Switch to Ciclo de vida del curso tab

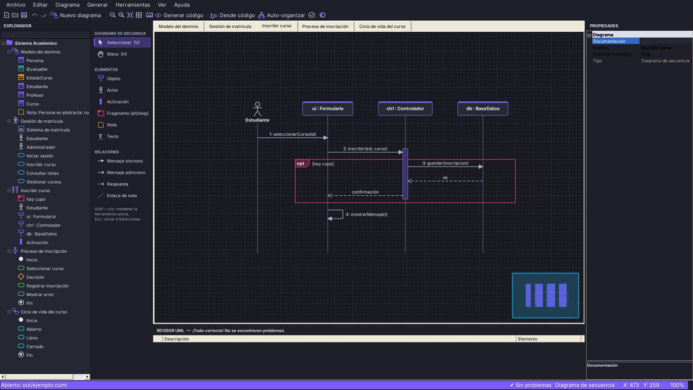(x=382, y=26)
